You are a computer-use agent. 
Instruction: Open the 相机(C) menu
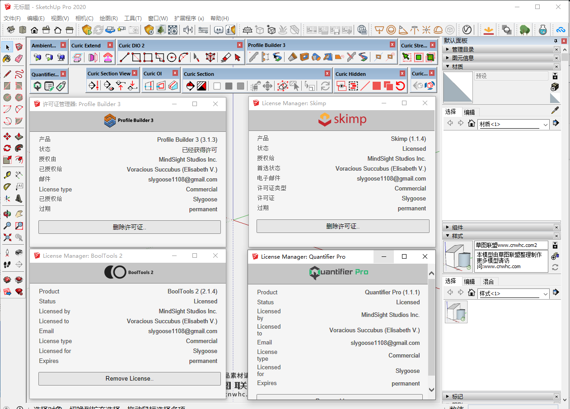coord(84,19)
